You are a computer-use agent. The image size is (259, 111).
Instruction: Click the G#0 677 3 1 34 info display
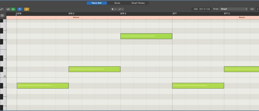pos(202,9)
